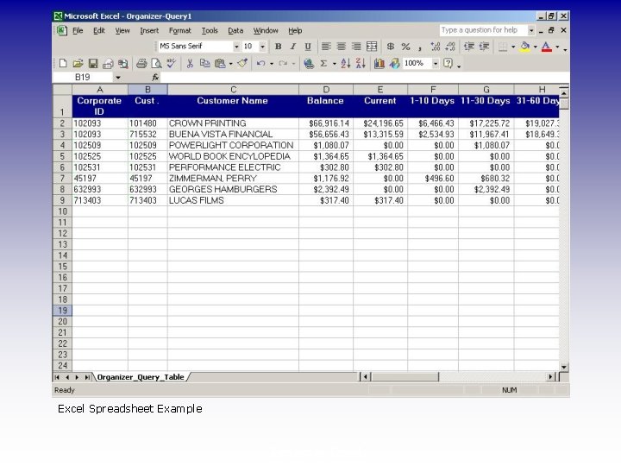The height and width of the screenshot is (466, 621).
Task: Open the Format menu
Action: click(179, 30)
